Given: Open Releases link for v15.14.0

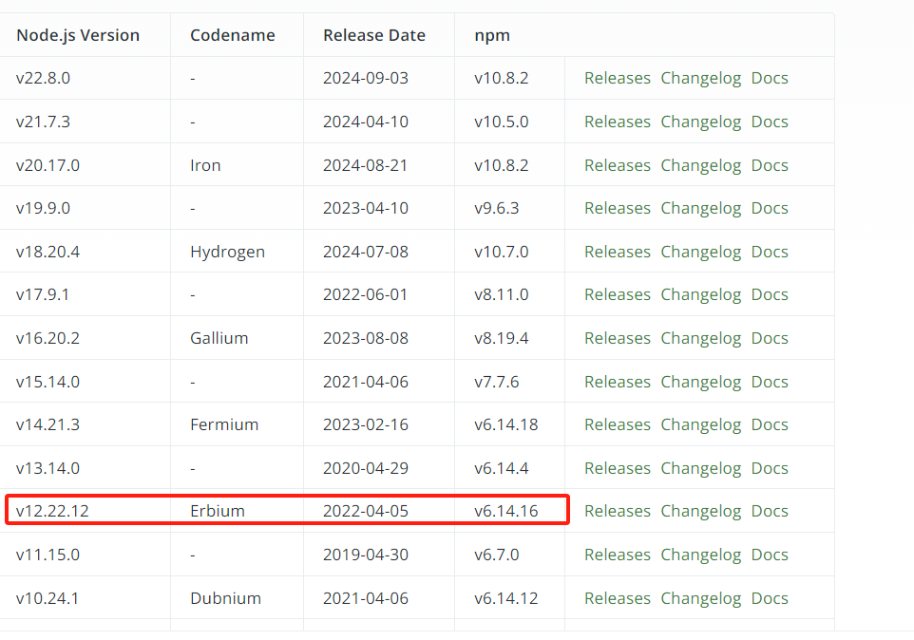Looking at the screenshot, I should click(618, 382).
